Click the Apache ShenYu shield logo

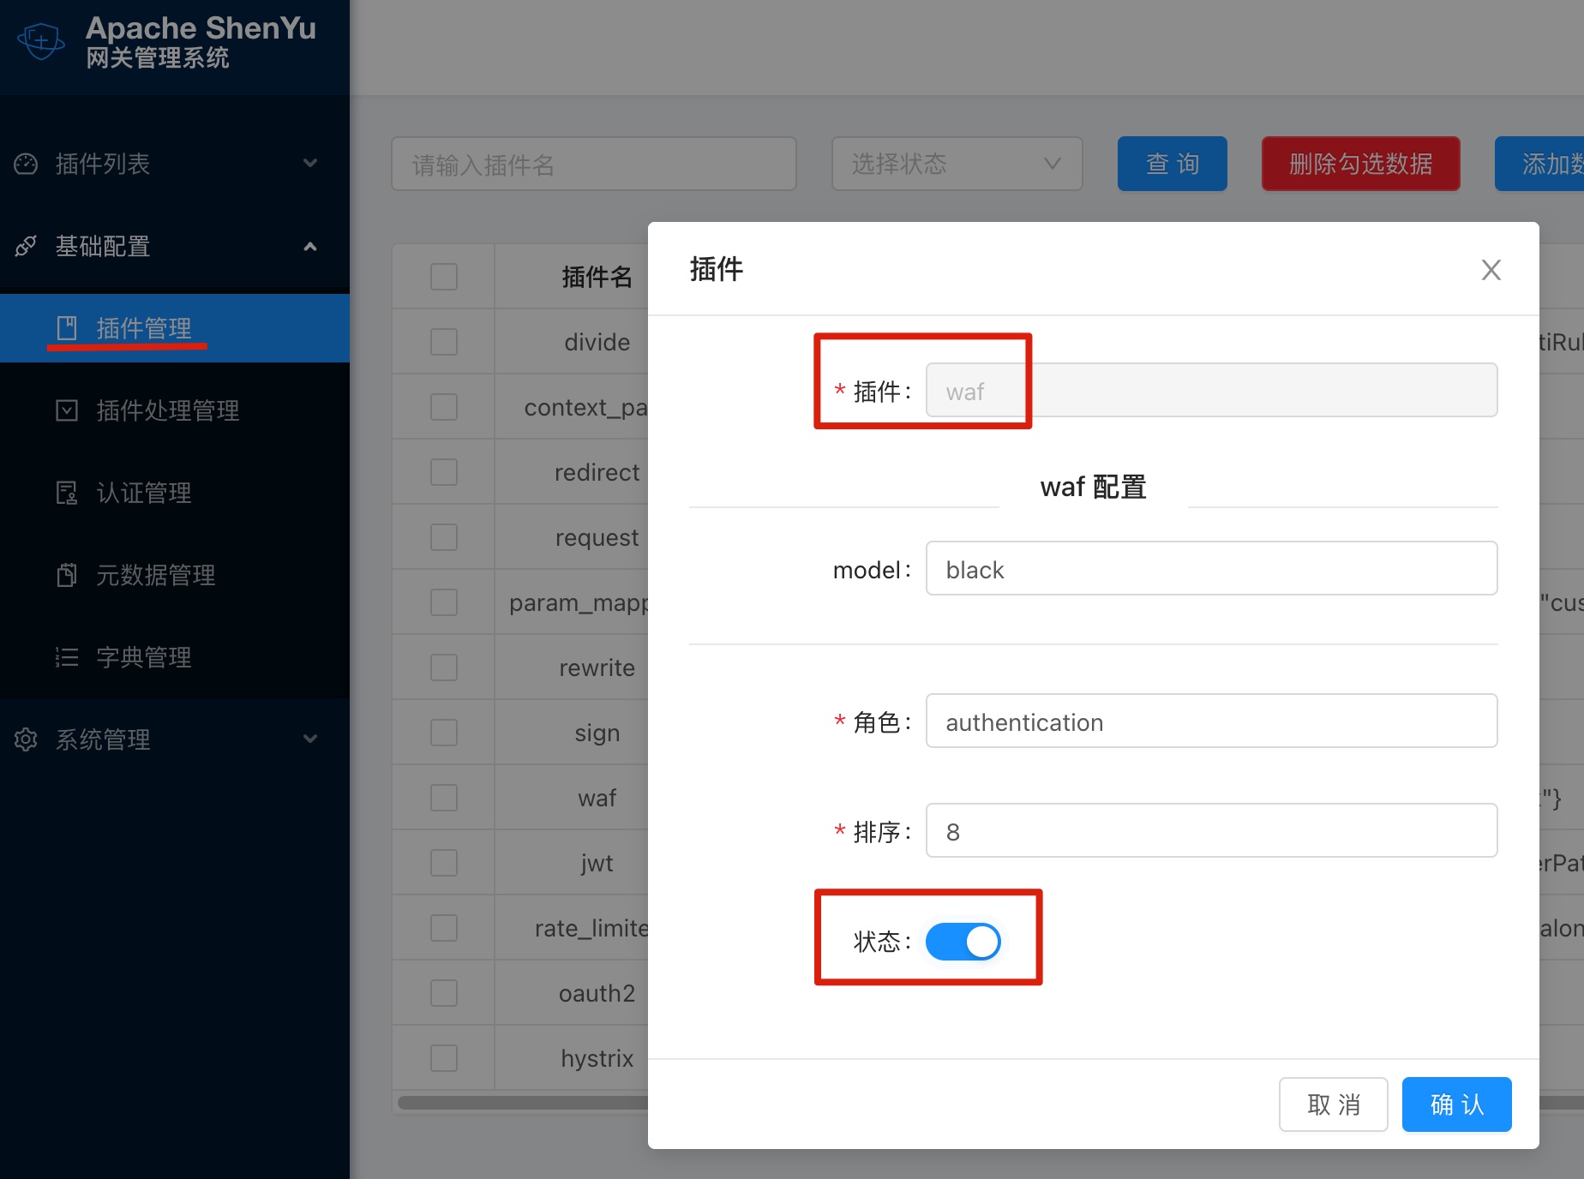point(40,41)
